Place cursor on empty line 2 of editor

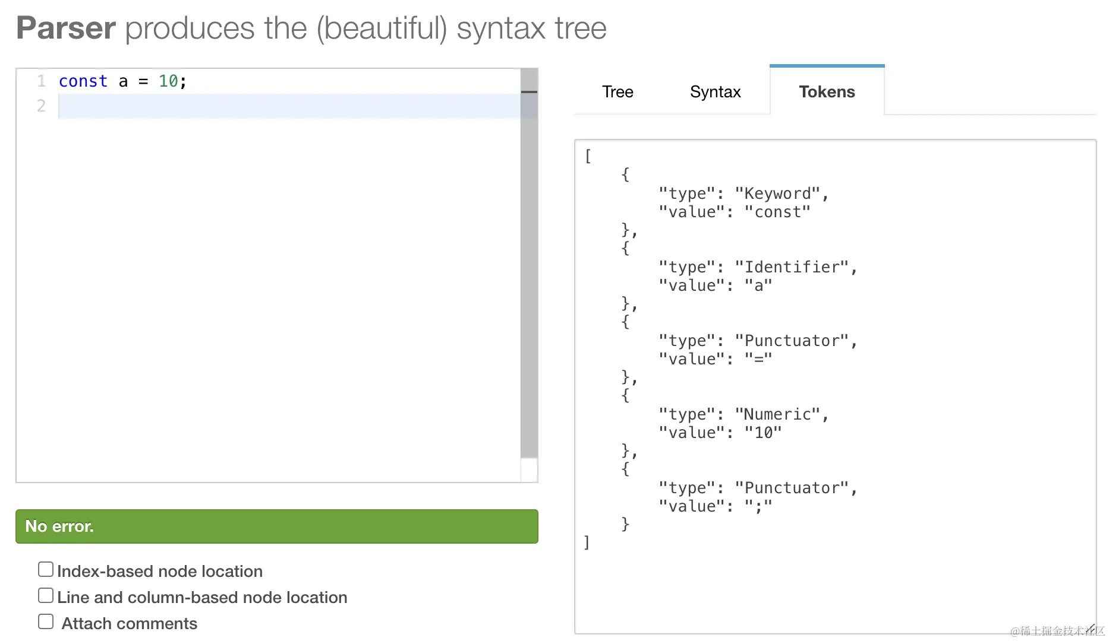289,106
